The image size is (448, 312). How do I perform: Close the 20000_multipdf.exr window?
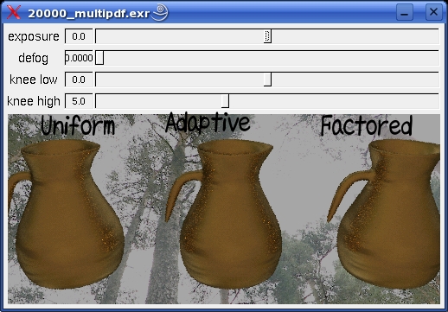[434, 12]
